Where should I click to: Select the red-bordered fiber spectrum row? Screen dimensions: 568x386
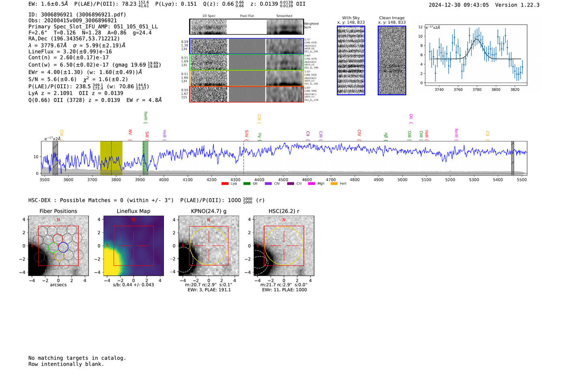247,94
